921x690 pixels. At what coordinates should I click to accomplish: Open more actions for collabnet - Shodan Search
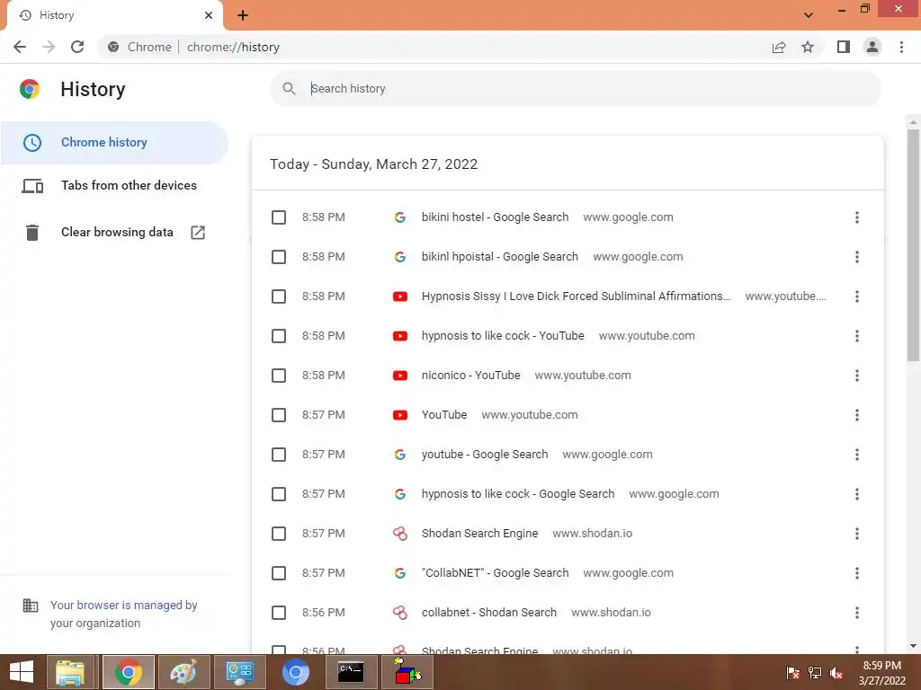(857, 613)
